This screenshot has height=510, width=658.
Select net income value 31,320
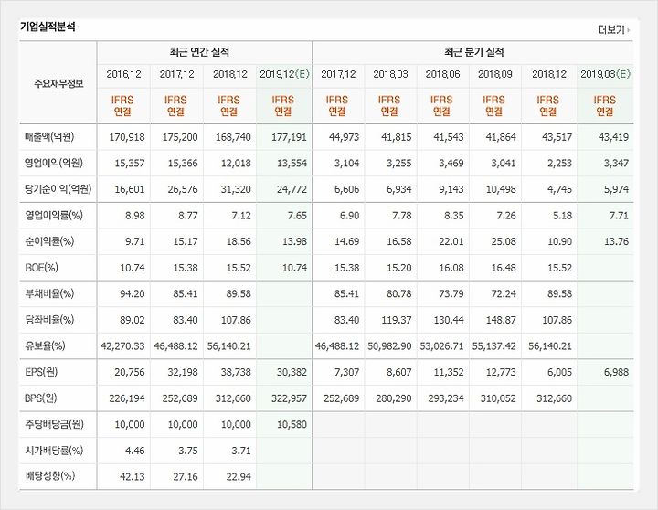pyautogui.click(x=236, y=189)
